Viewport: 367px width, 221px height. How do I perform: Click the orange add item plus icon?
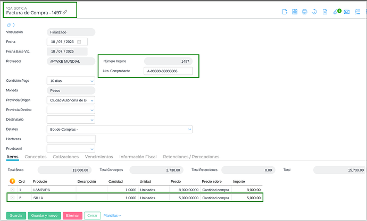coord(13,181)
